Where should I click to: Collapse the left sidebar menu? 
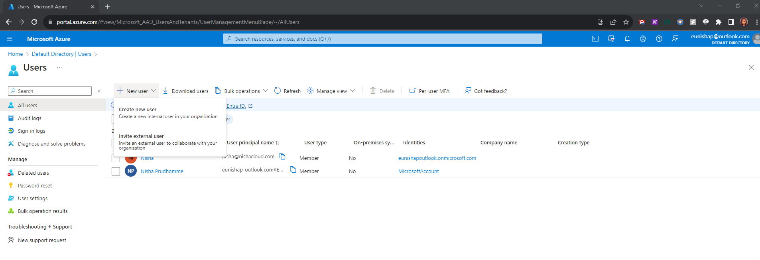(x=99, y=91)
